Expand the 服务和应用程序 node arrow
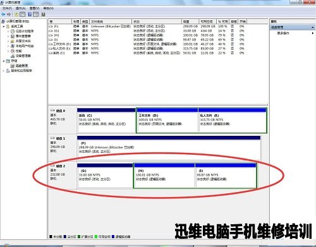Viewport: 316px width, 247px height. pos(4,71)
